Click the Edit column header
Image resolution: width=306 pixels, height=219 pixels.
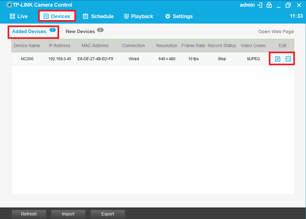coord(282,46)
